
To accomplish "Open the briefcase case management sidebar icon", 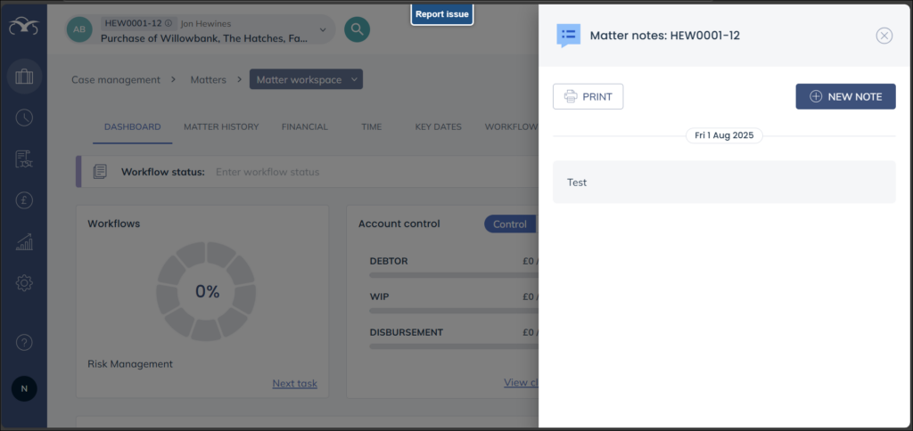I will (24, 77).
